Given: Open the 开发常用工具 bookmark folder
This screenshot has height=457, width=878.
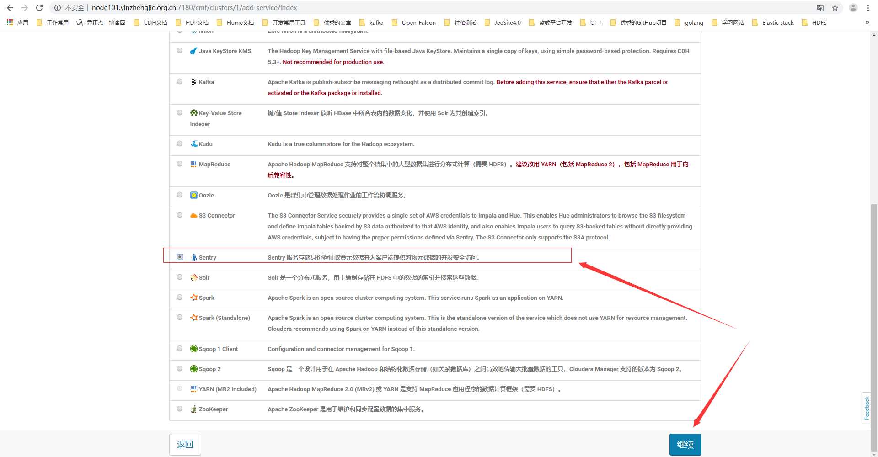Looking at the screenshot, I should pyautogui.click(x=284, y=22).
